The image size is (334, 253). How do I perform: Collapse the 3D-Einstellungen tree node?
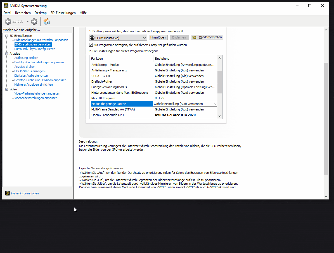click(7, 36)
